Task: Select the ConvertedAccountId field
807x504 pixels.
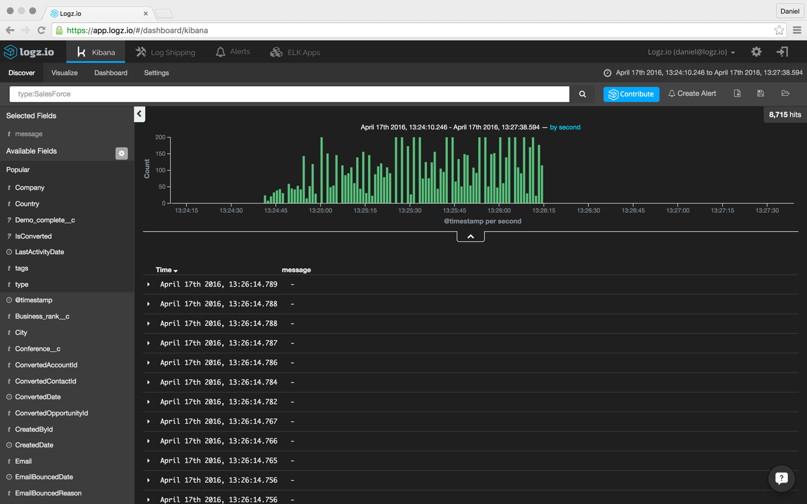Action: 46,365
